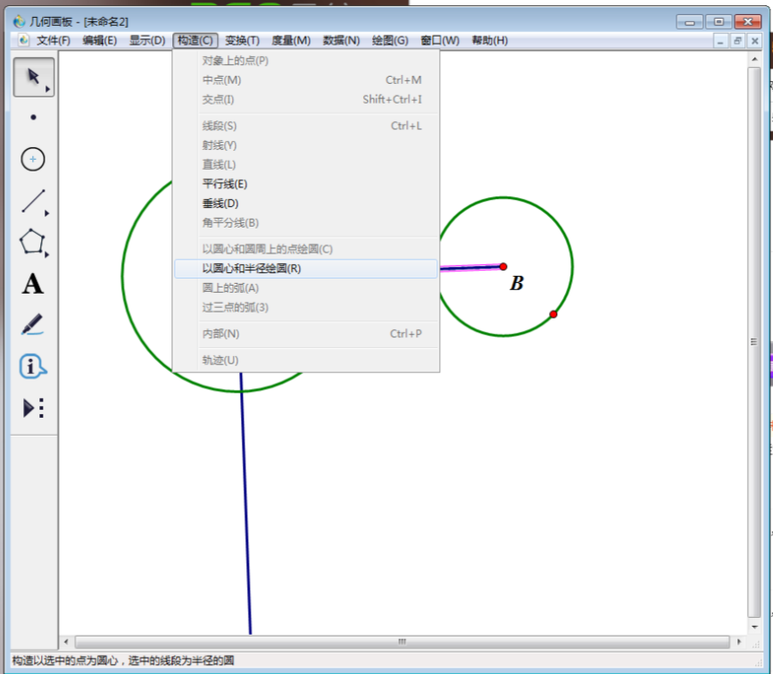The width and height of the screenshot is (773, 674).
Task: Select the arrow selection tool
Action: pyautogui.click(x=34, y=77)
